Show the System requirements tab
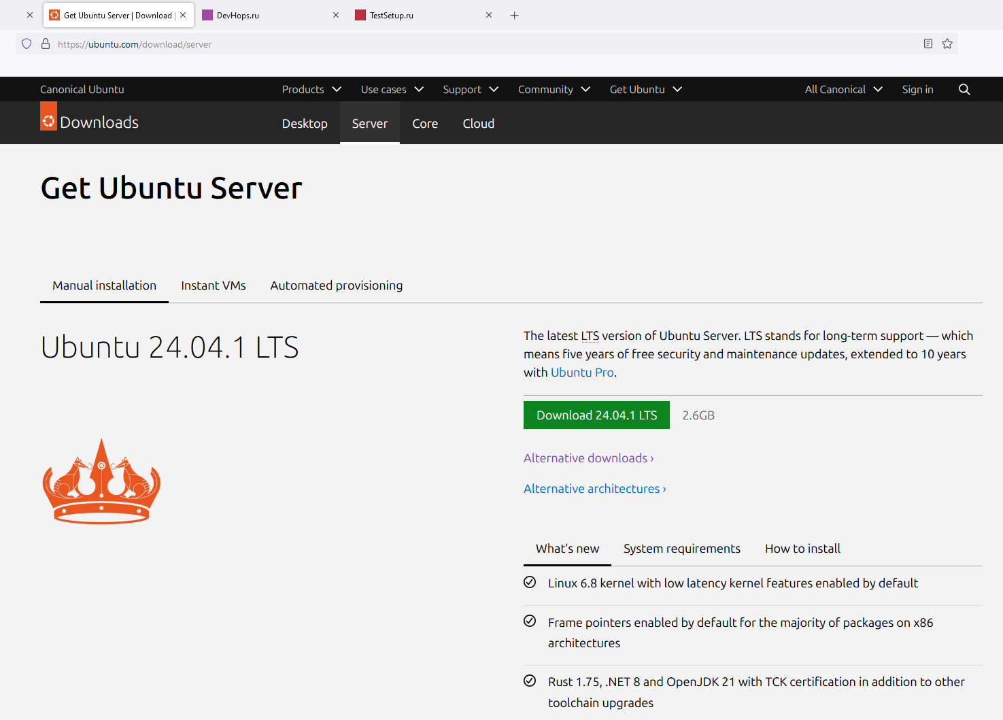Screen dimensions: 1003x720 pyautogui.click(x=682, y=549)
